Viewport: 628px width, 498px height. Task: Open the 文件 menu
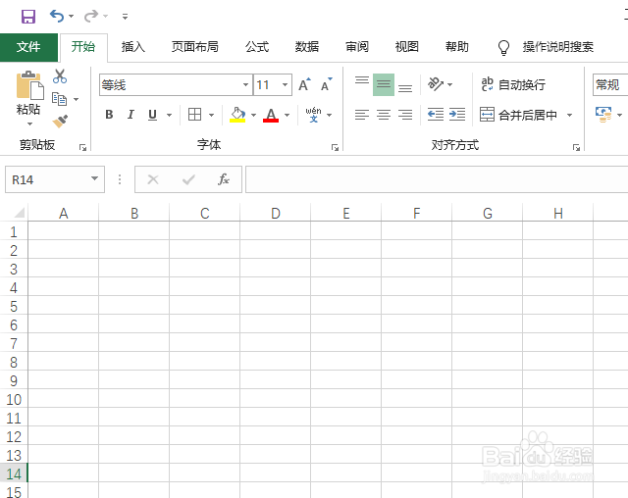(28, 47)
